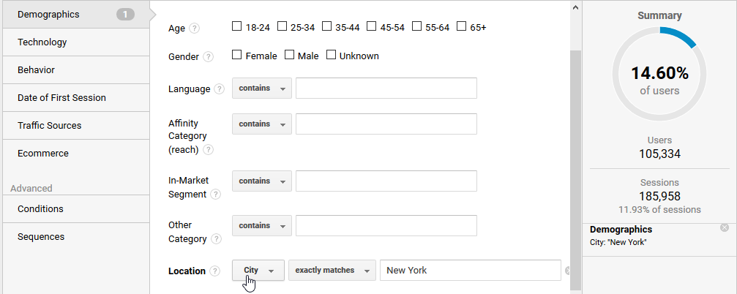Click the help icon beside Gender

click(x=209, y=57)
